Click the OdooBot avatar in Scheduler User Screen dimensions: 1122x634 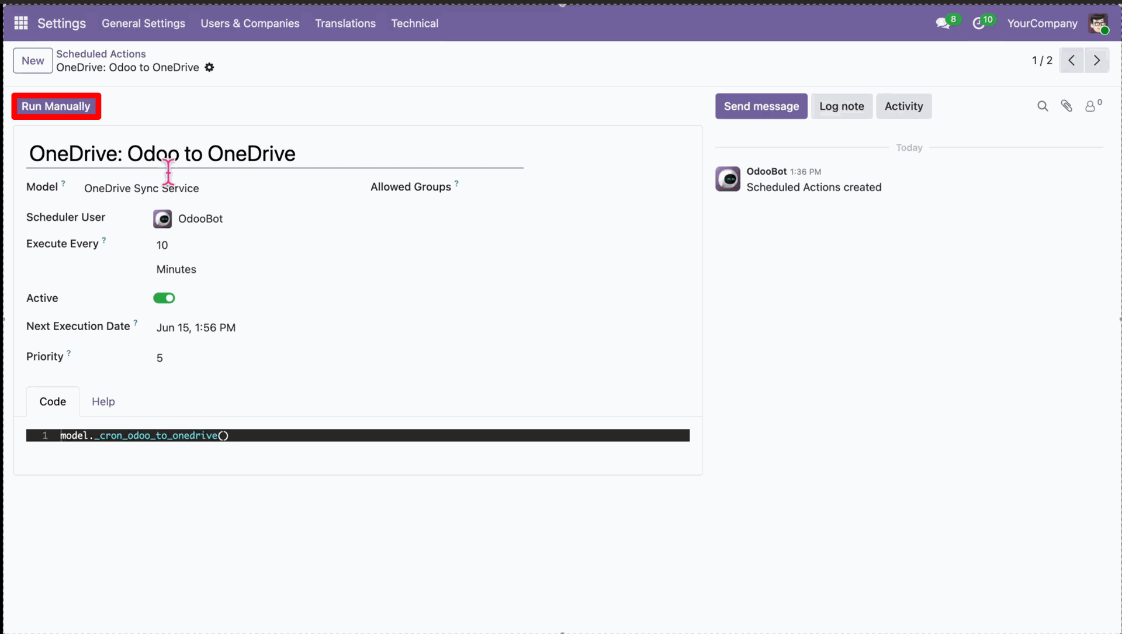162,219
